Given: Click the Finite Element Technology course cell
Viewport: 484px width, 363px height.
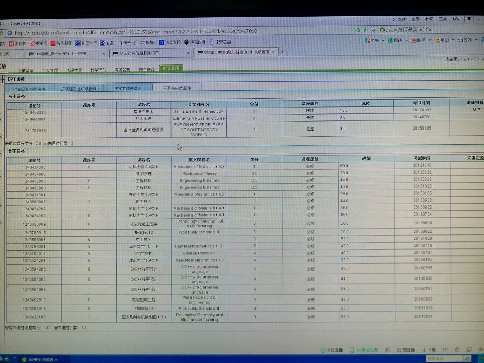Looking at the screenshot, I should 199,111.
